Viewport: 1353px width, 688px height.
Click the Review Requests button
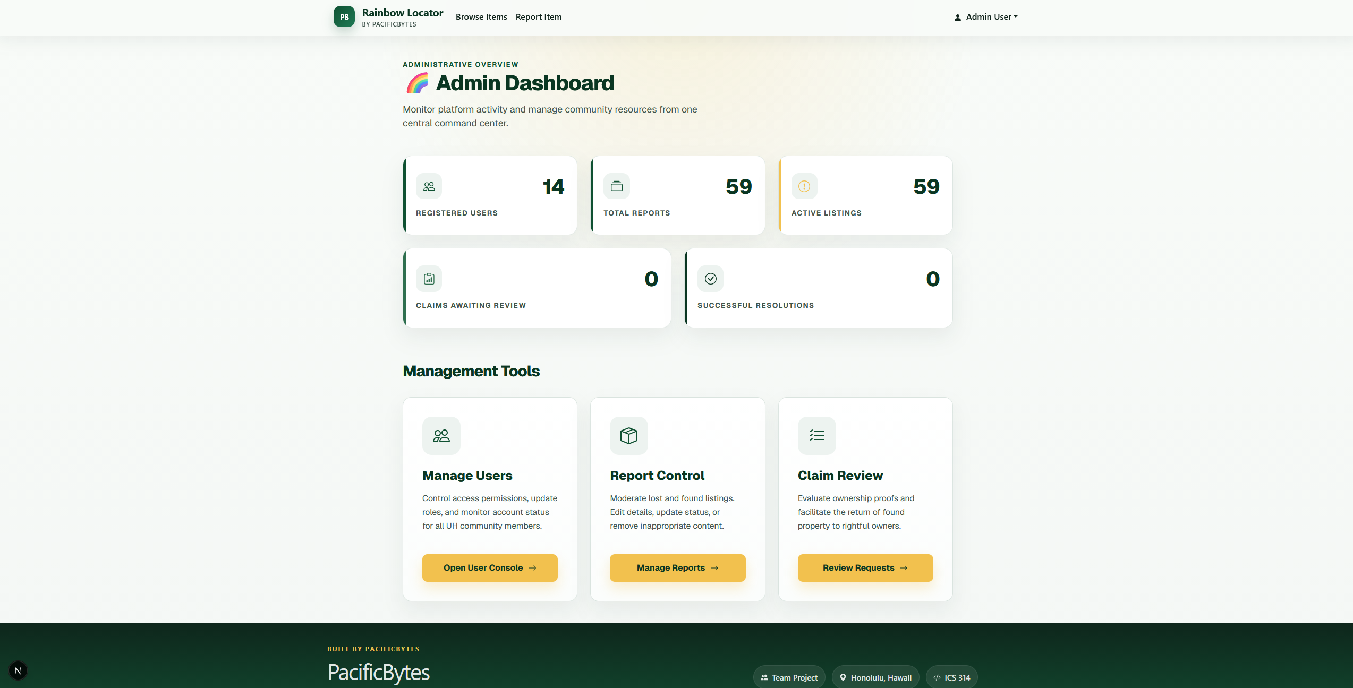[x=865, y=568]
